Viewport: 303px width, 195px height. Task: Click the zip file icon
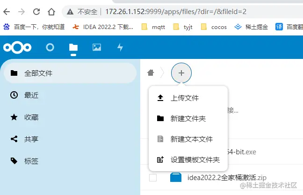tap(176, 177)
